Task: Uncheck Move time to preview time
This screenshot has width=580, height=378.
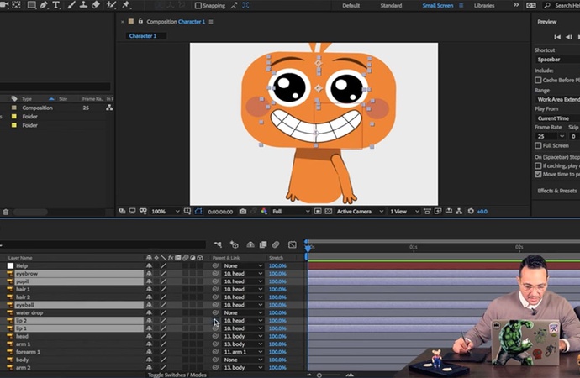Action: pyautogui.click(x=538, y=175)
